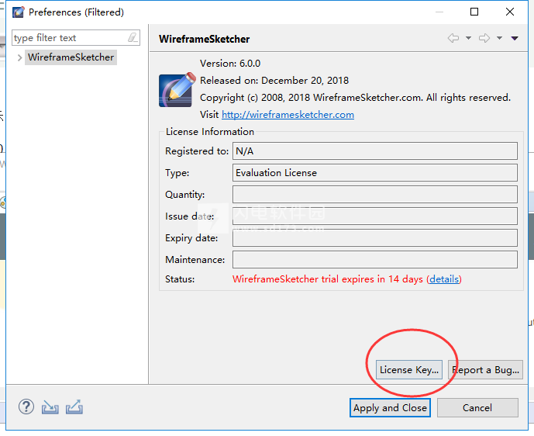The height and width of the screenshot is (436, 534).
Task: Open the back history dropdown arrow
Action: click(x=469, y=38)
